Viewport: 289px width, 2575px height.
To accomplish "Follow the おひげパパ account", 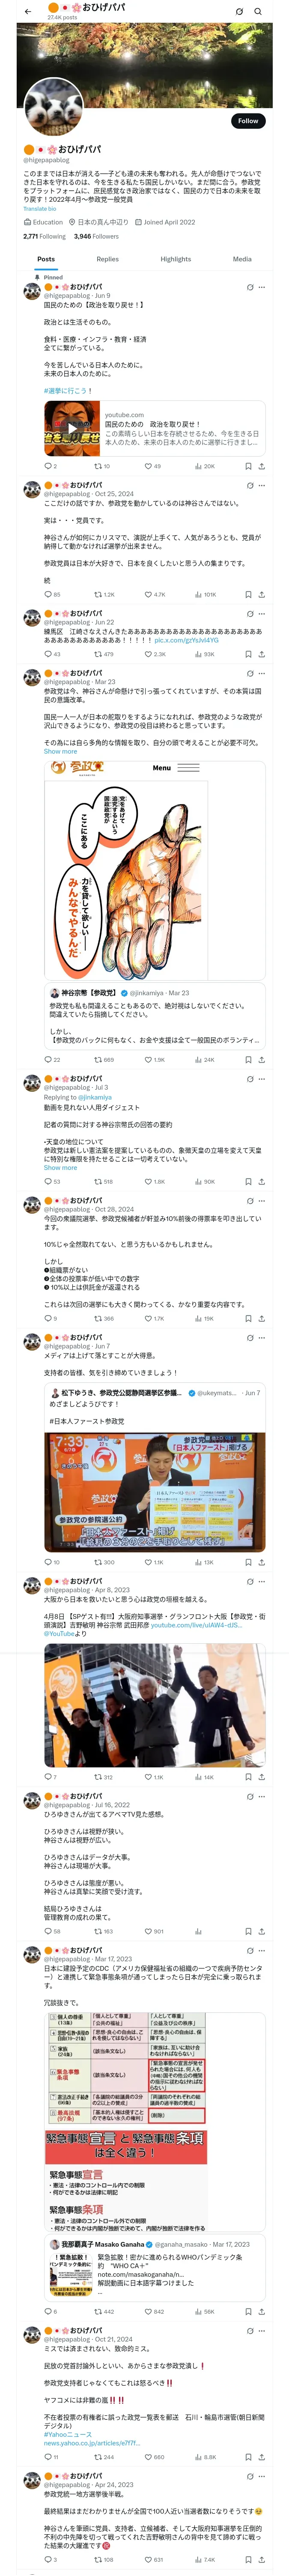I will [x=247, y=121].
